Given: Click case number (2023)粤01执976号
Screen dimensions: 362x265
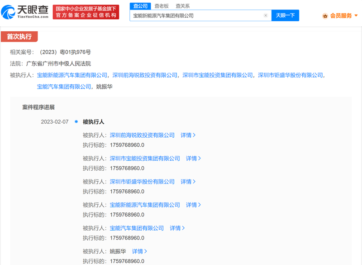Looking at the screenshot, I should click(x=64, y=52).
